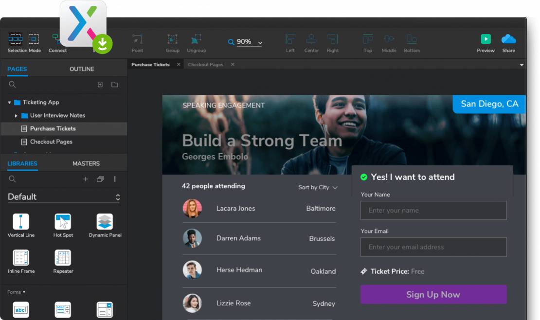
Task: Switch to the Outline tab
Action: pyautogui.click(x=82, y=69)
